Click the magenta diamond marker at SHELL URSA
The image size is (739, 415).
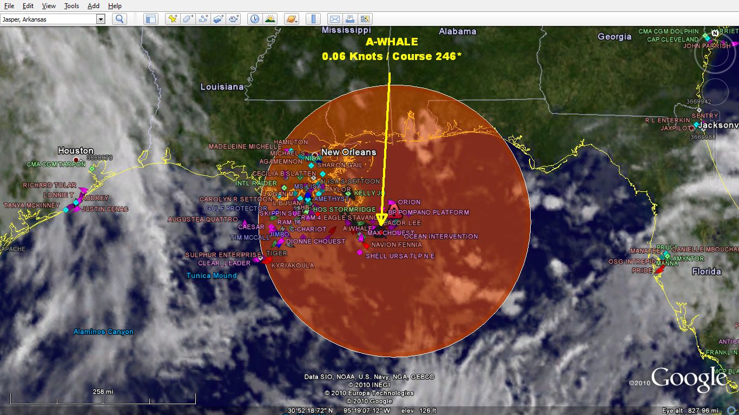[360, 252]
